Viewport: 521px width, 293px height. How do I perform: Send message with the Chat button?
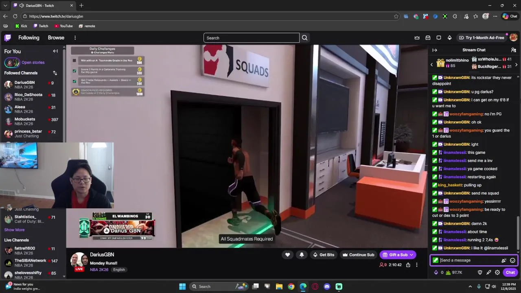click(x=510, y=273)
